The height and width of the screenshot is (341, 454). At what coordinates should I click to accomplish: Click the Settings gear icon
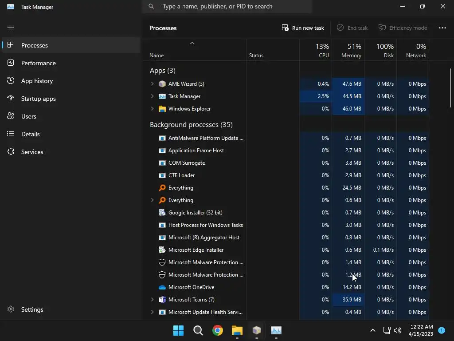(x=11, y=309)
